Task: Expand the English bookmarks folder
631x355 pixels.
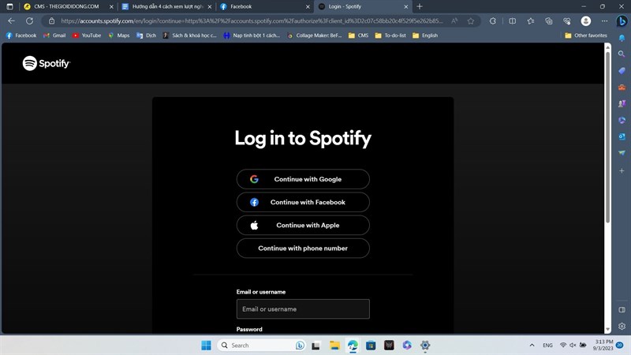Action: point(425,35)
